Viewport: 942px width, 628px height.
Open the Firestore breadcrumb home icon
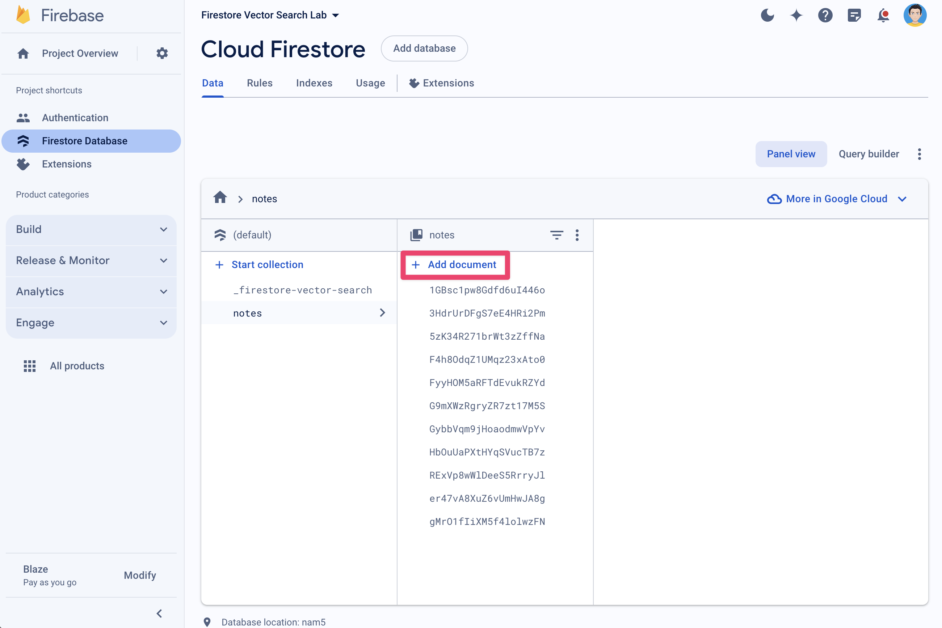[x=220, y=198]
